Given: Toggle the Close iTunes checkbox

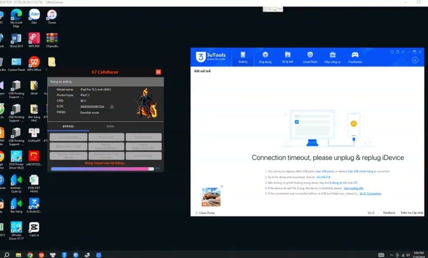Looking at the screenshot, I should coord(197,212).
